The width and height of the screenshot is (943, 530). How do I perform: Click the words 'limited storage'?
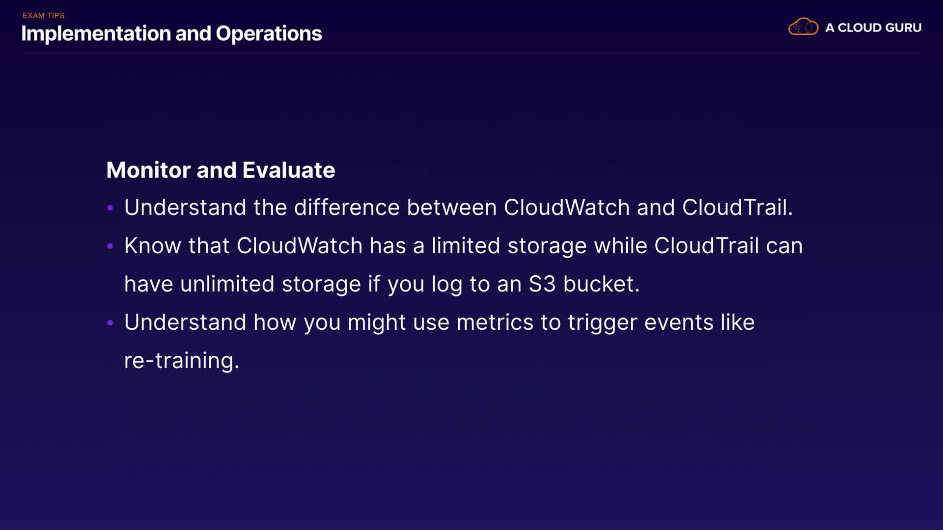tap(509, 246)
